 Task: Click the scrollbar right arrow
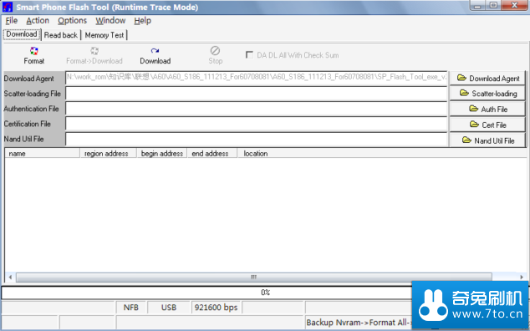(x=522, y=277)
